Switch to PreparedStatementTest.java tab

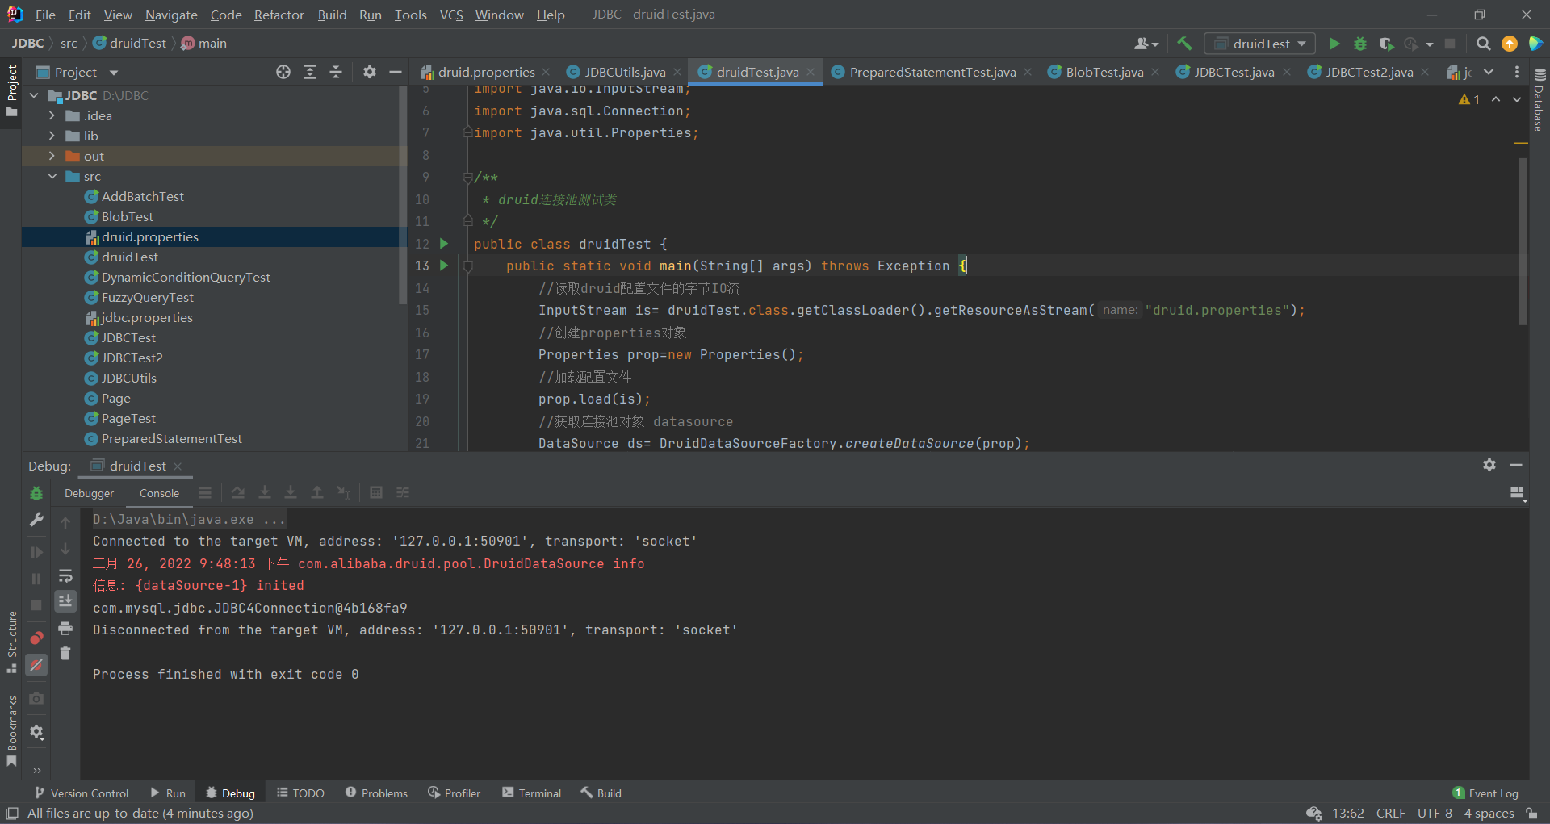(932, 72)
